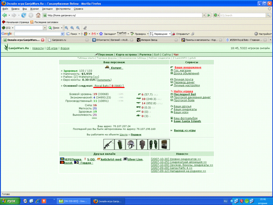Click the Проверка spellcheck button
Viewport: 273px width, 205px height.
[x=139, y=34]
